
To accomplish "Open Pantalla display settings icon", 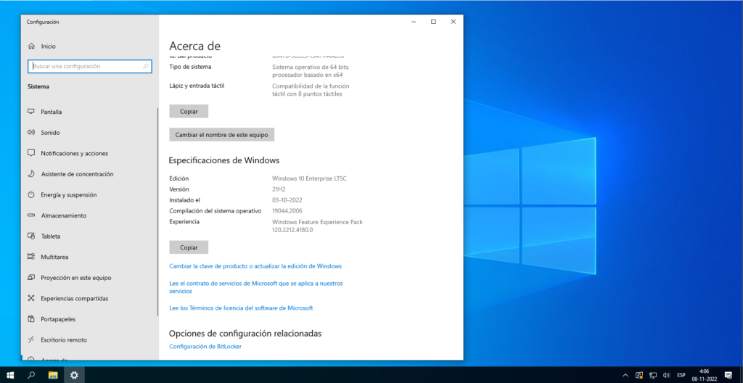I will (31, 112).
